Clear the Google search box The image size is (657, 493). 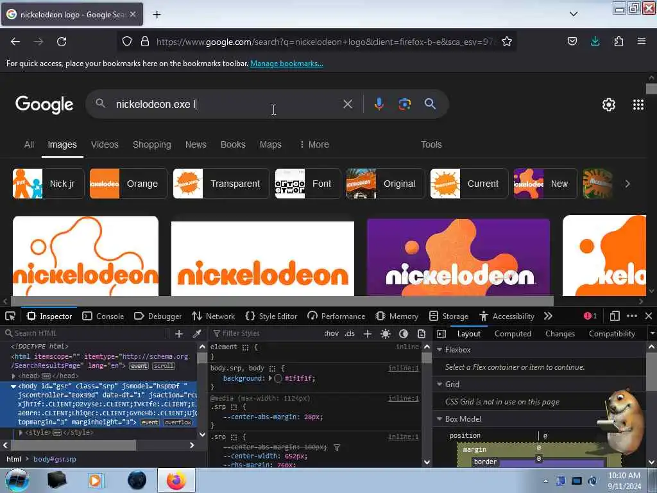tap(348, 104)
